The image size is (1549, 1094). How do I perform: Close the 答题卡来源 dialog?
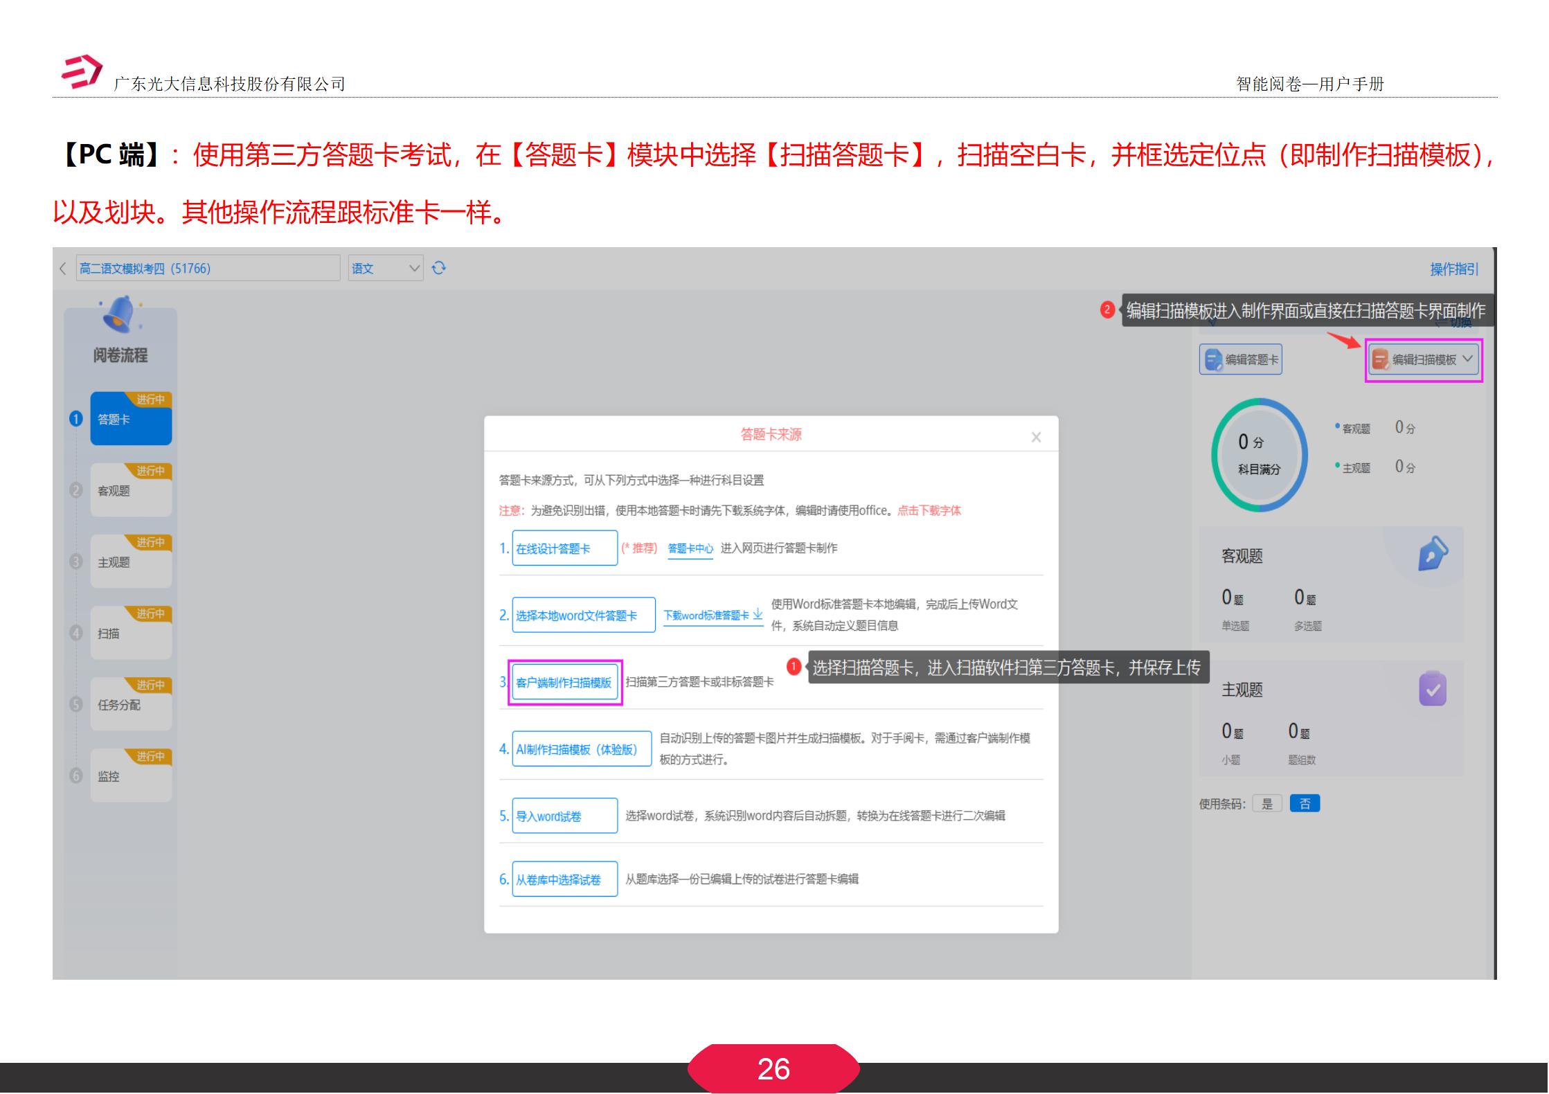click(1036, 436)
